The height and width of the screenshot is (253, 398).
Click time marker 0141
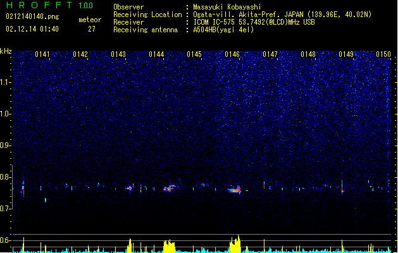tap(42, 54)
